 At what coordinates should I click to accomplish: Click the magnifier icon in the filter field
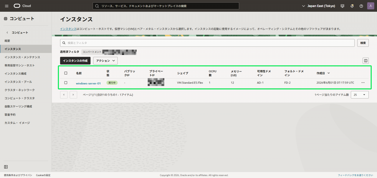click(x=64, y=43)
